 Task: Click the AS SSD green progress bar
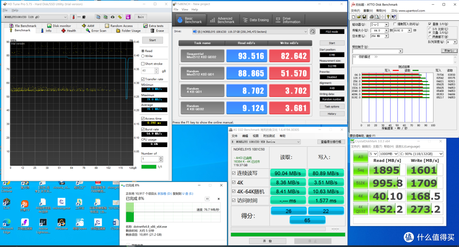coord(288,234)
